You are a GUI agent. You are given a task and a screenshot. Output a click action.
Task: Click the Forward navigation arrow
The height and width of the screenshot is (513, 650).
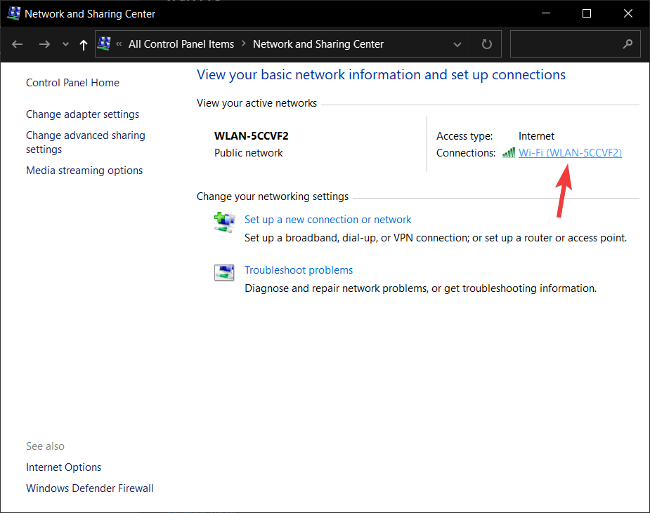click(x=44, y=44)
